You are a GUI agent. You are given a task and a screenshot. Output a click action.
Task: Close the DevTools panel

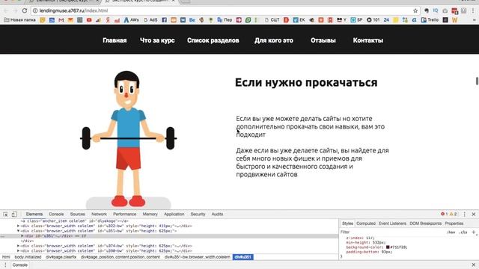[x=474, y=214]
